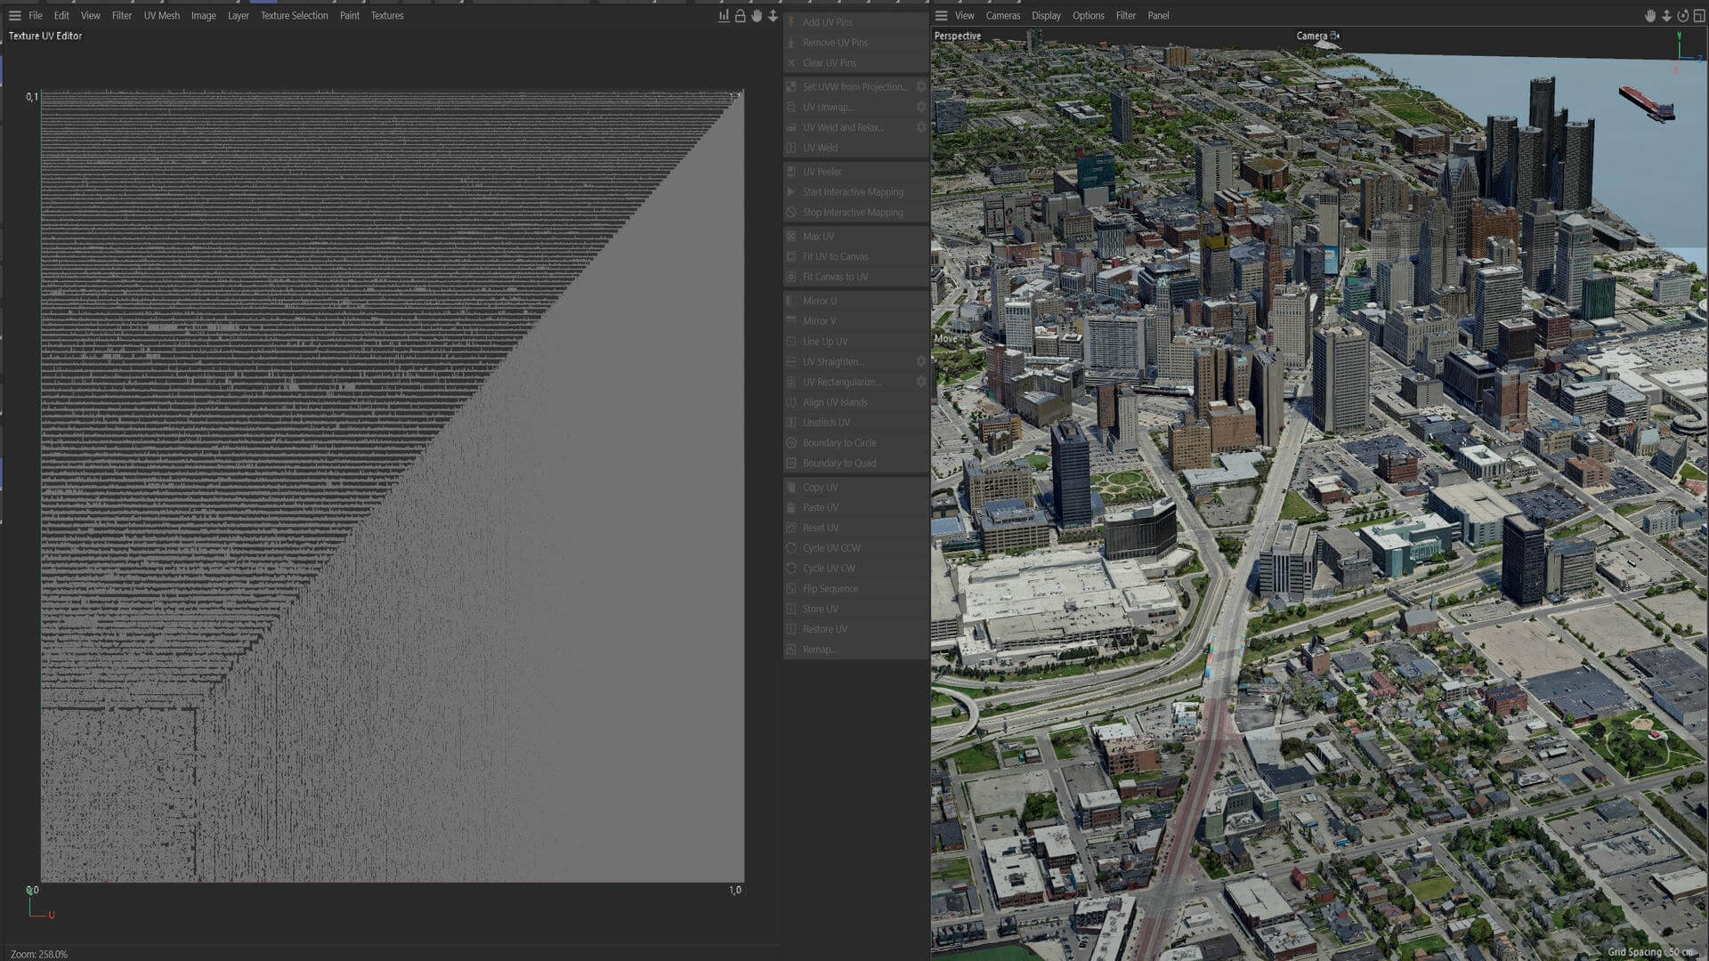Click the Mirror U command

(x=855, y=302)
